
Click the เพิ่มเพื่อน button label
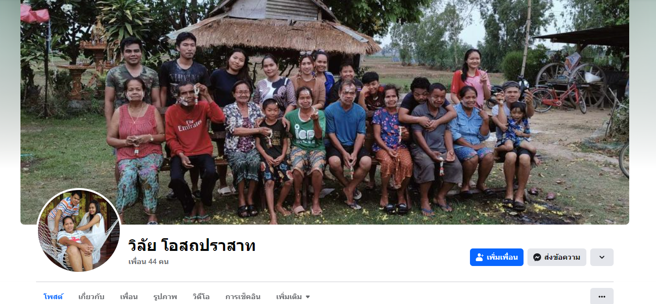(502, 257)
